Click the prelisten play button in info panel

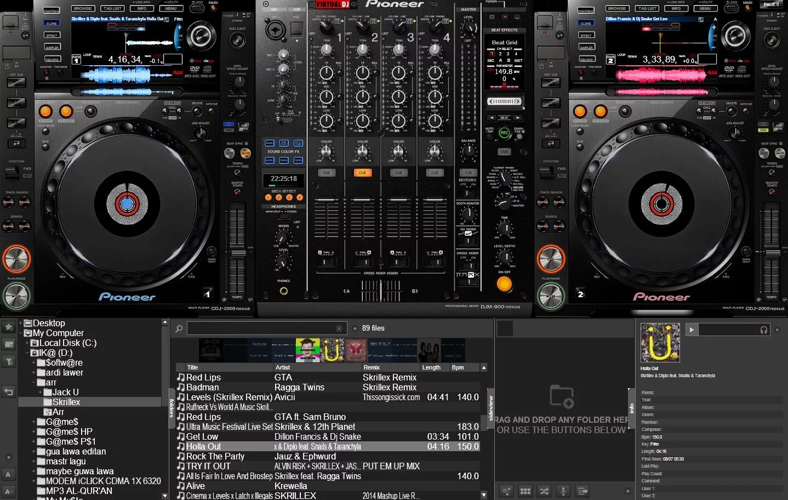(x=692, y=329)
